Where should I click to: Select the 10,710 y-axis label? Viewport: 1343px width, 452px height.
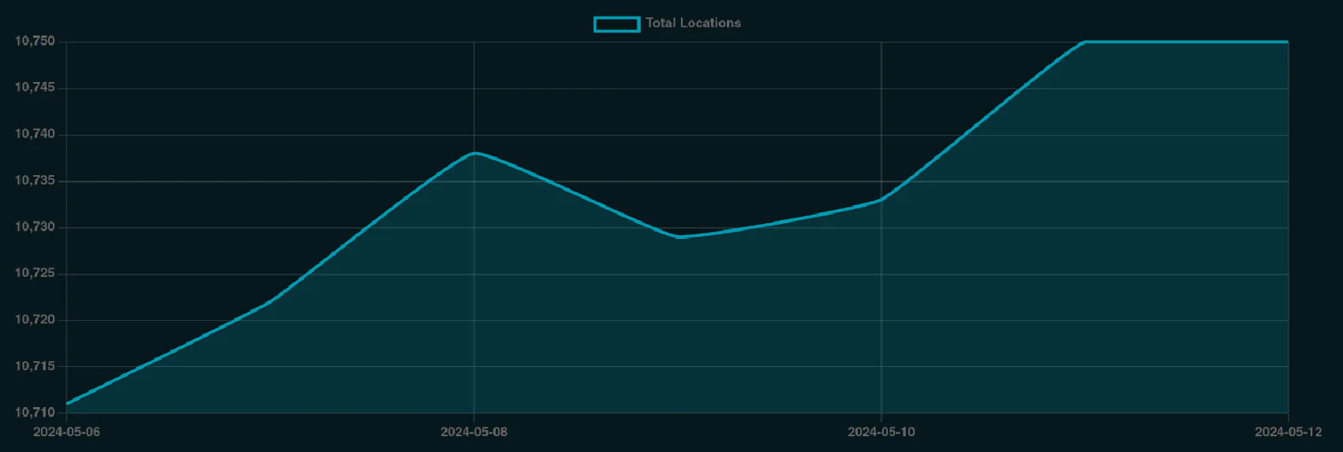coord(35,413)
